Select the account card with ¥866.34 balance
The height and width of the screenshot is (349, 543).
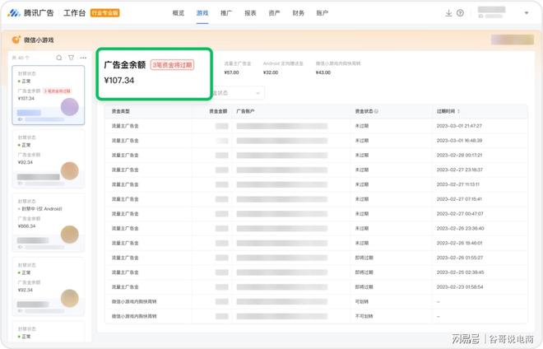pyautogui.click(x=49, y=224)
